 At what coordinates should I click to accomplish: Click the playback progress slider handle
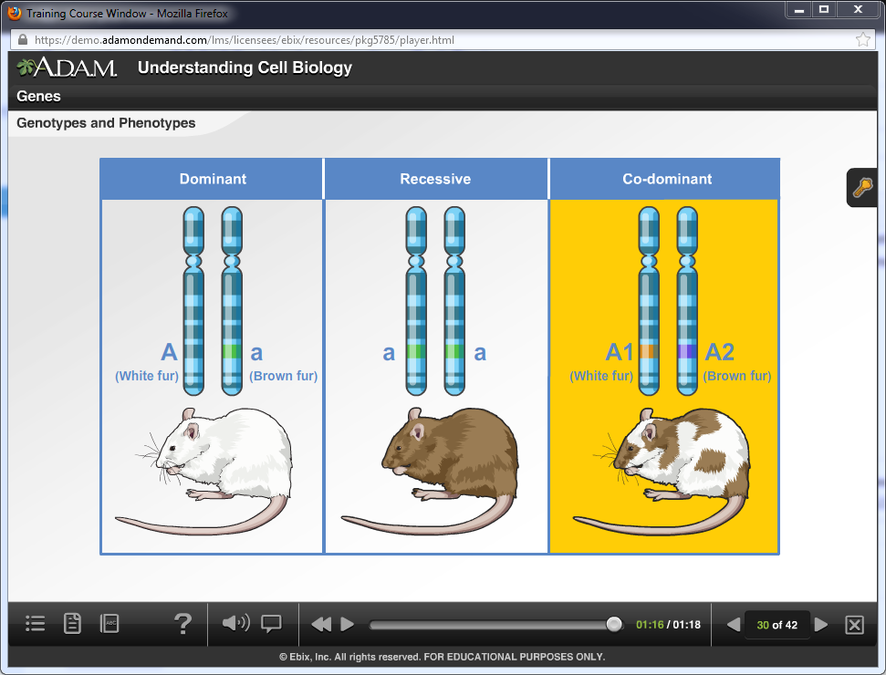pos(614,625)
